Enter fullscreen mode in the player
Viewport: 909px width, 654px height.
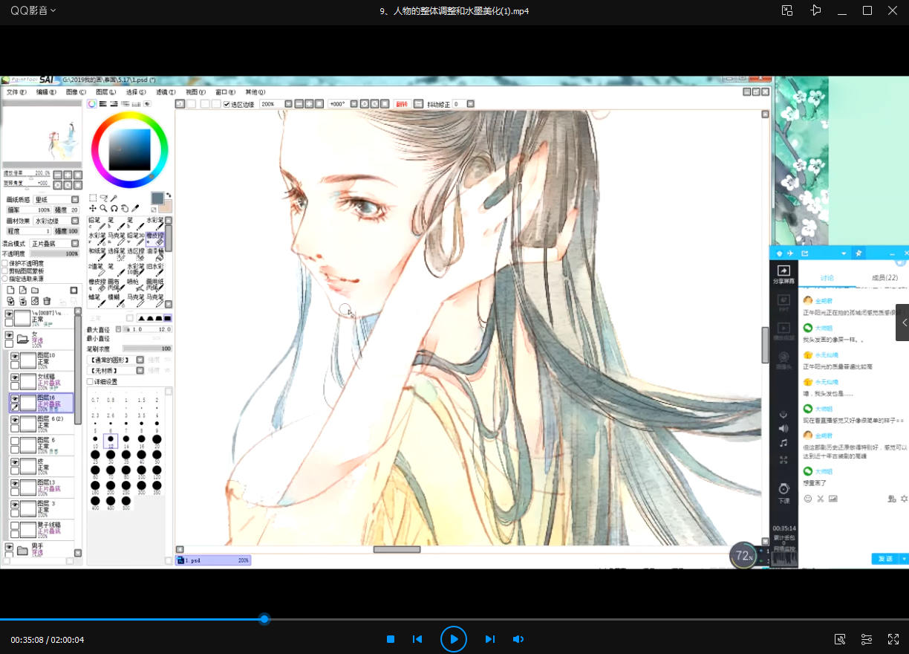point(893,639)
